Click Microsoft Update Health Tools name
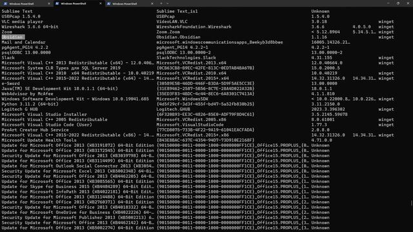The image size is (413, 232). coord(39,140)
